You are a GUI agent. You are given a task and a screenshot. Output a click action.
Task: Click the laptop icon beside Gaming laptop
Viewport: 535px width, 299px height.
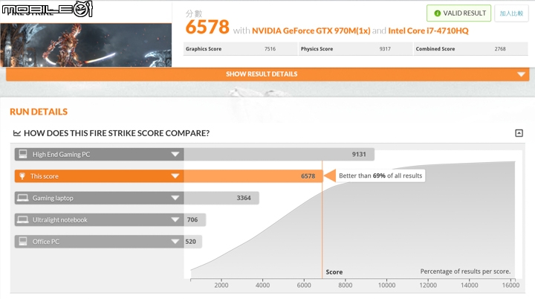coord(23,198)
